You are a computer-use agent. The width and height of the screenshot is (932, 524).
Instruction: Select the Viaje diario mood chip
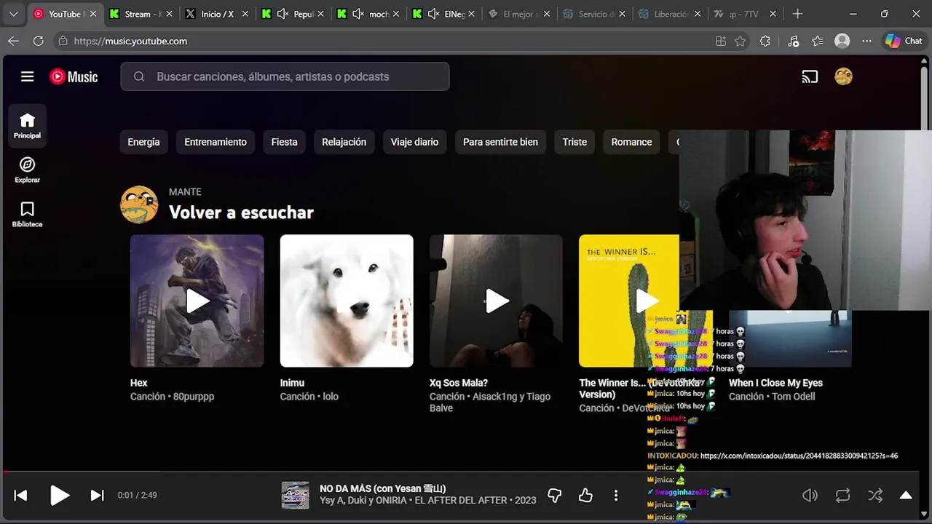click(x=414, y=142)
